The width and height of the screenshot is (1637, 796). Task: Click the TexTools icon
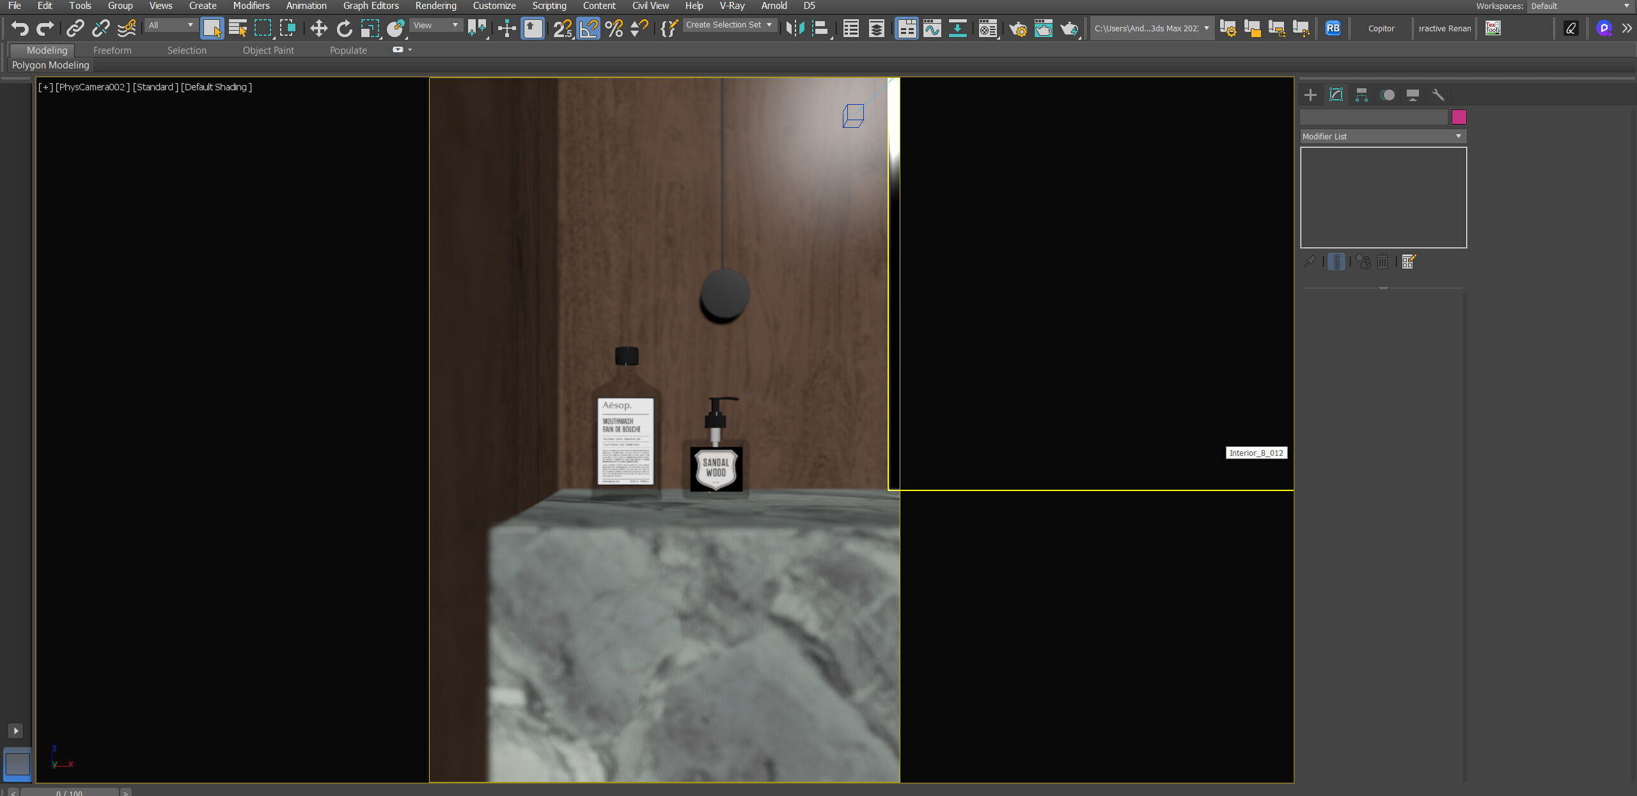pyautogui.click(x=1492, y=28)
